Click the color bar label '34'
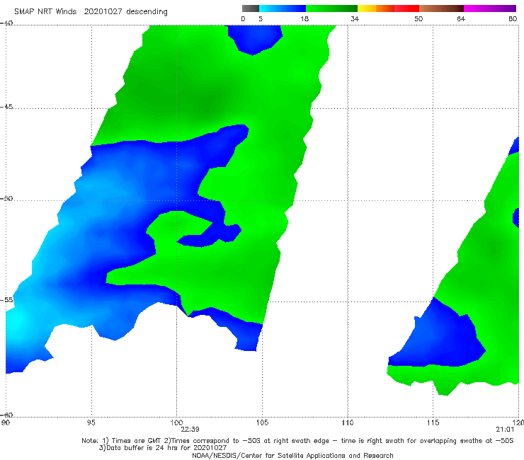 (x=355, y=19)
